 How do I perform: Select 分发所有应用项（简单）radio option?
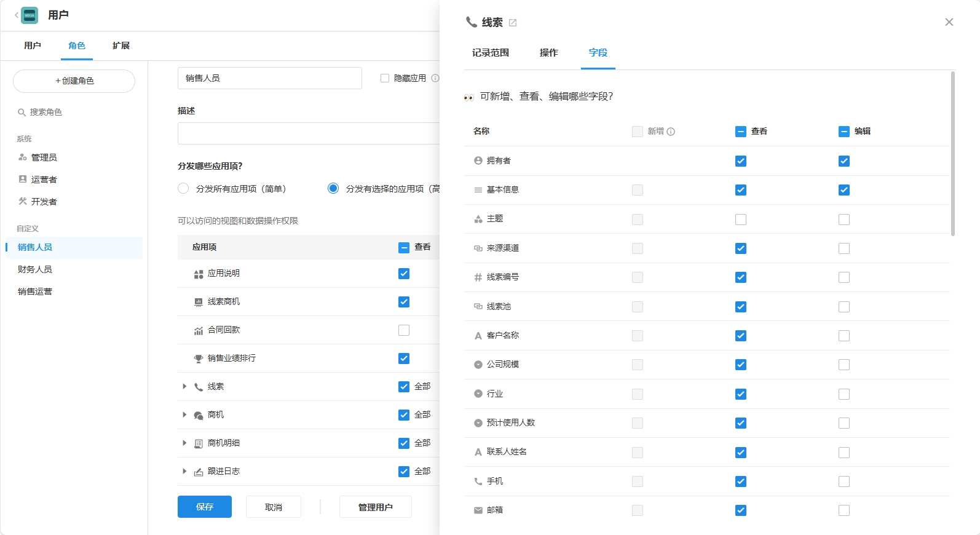pyautogui.click(x=183, y=188)
